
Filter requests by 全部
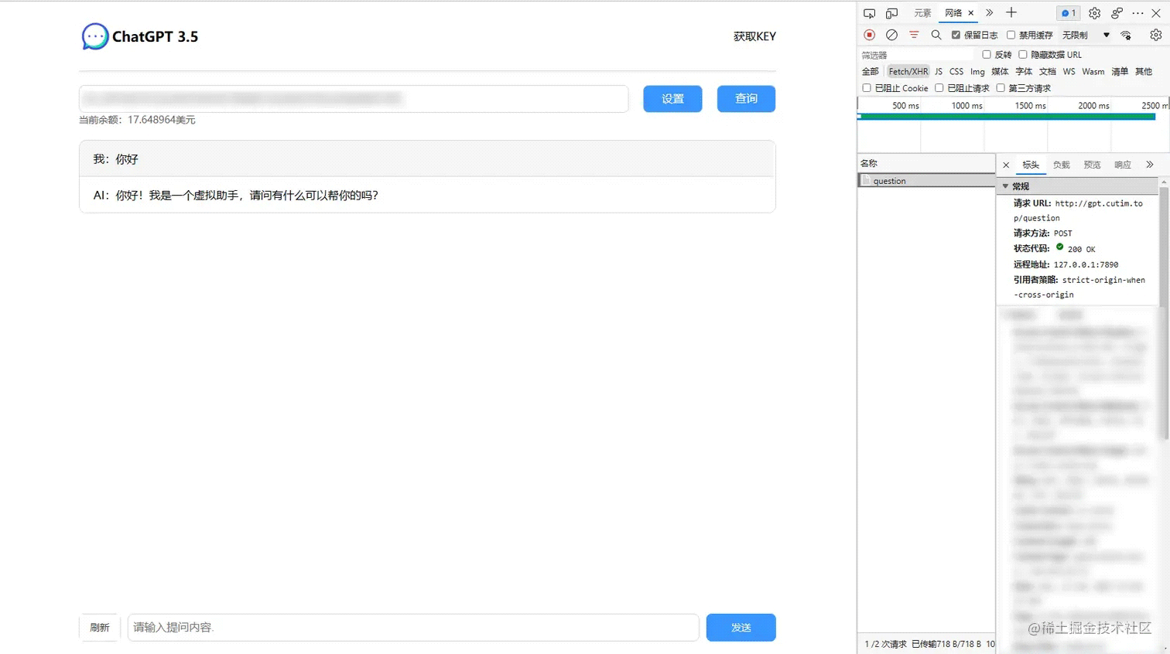click(871, 71)
